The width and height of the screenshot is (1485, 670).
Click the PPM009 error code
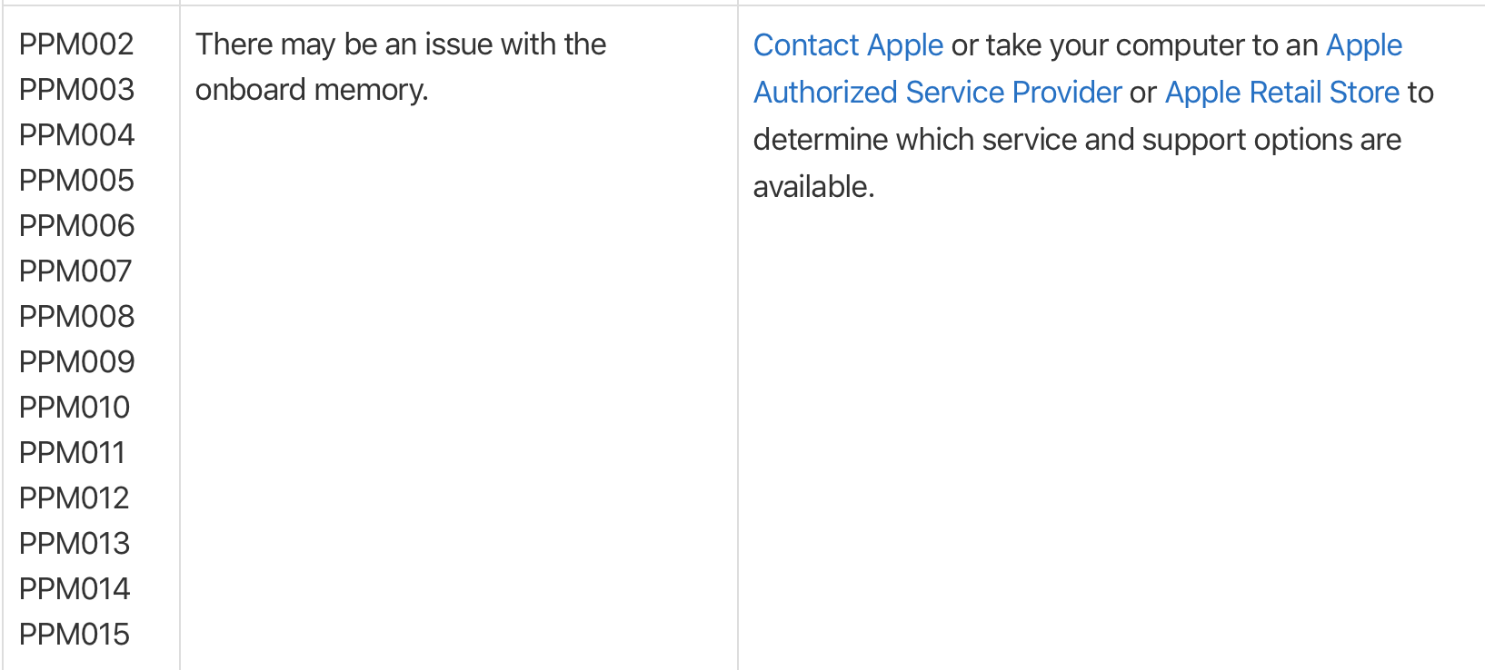tap(76, 362)
